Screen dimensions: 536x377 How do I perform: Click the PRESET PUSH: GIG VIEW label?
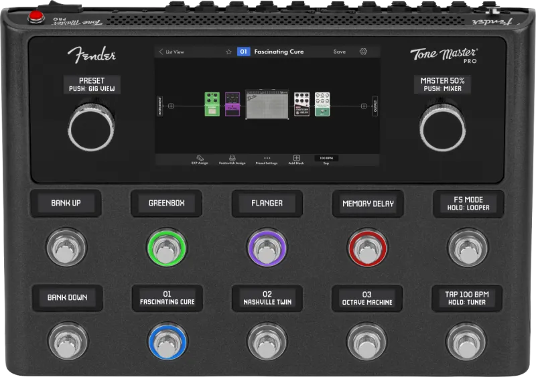tap(92, 84)
